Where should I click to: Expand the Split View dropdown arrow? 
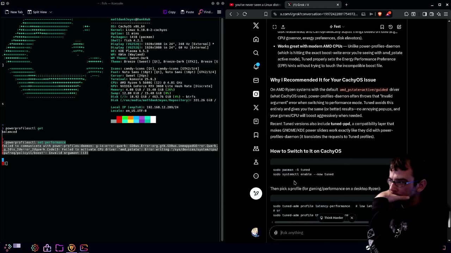[51, 12]
